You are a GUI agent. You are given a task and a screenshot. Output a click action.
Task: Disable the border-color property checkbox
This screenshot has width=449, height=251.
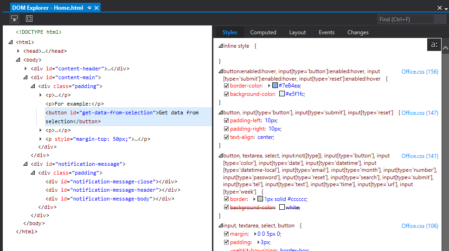pos(226,86)
